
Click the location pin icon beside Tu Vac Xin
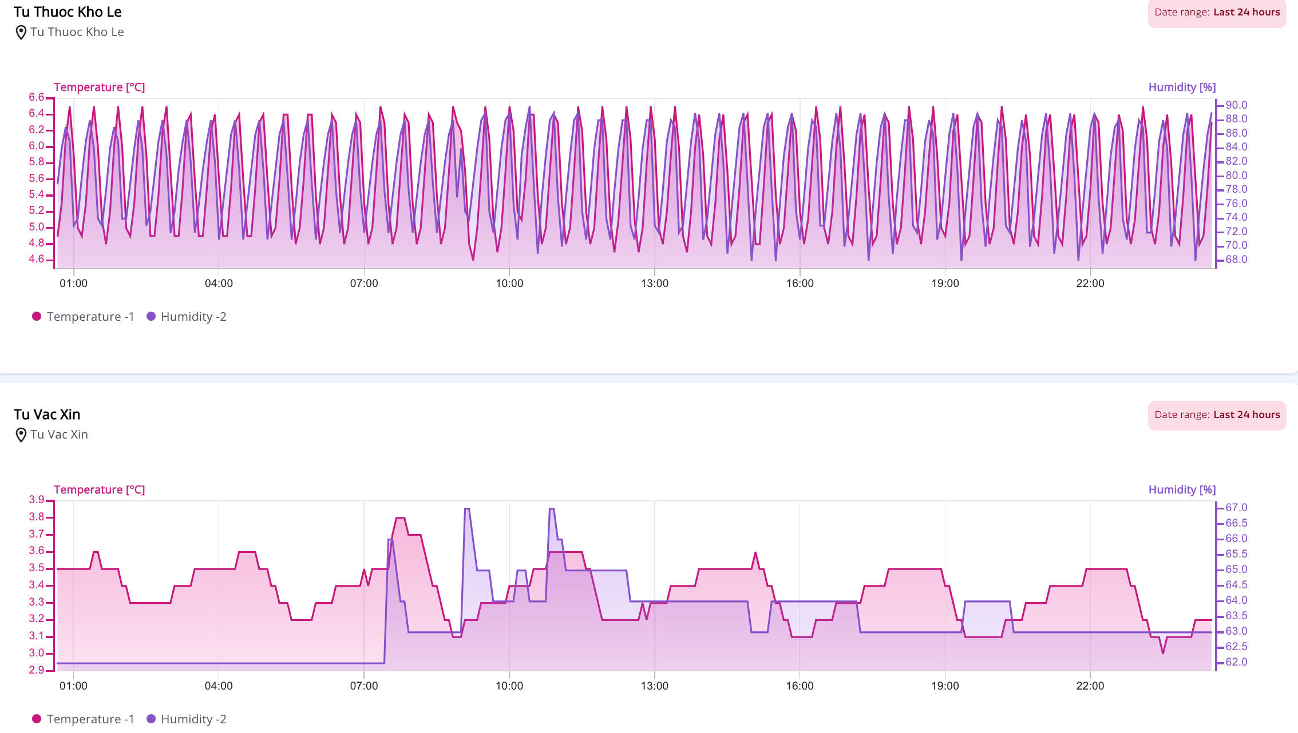(x=21, y=435)
